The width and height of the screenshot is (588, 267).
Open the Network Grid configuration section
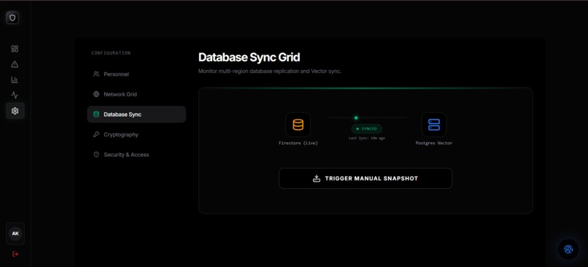tap(136, 94)
